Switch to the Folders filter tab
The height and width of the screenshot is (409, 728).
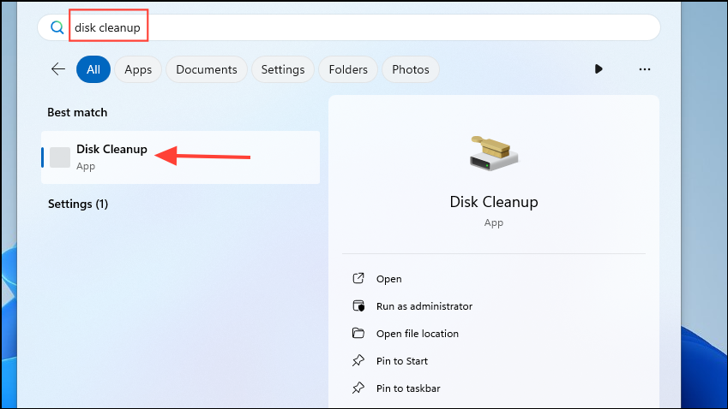(348, 69)
